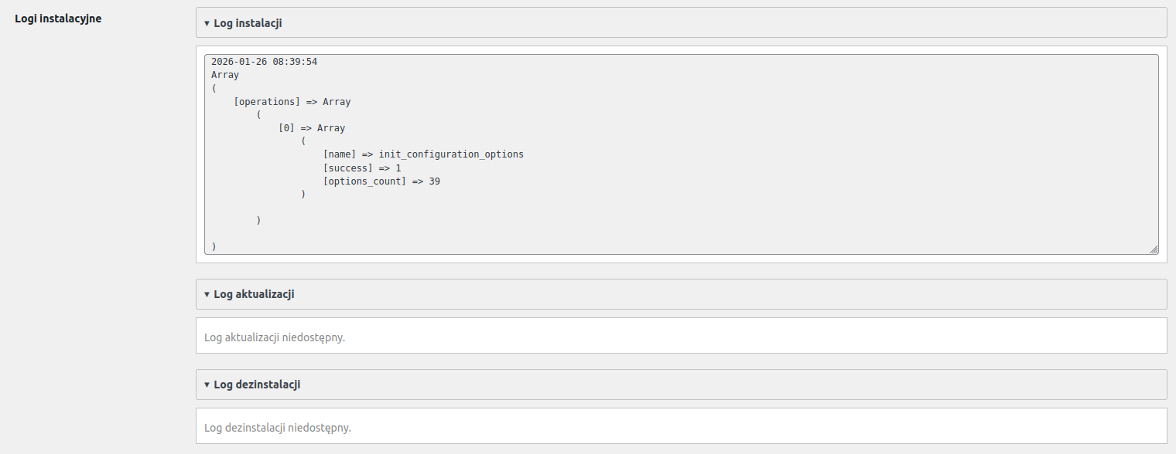Click the "Logi instalacyjne" section label

tap(58, 19)
